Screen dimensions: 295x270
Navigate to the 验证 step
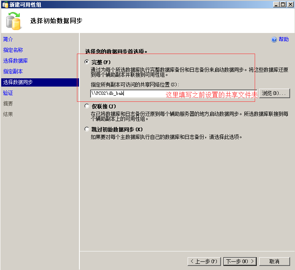(x=8, y=93)
